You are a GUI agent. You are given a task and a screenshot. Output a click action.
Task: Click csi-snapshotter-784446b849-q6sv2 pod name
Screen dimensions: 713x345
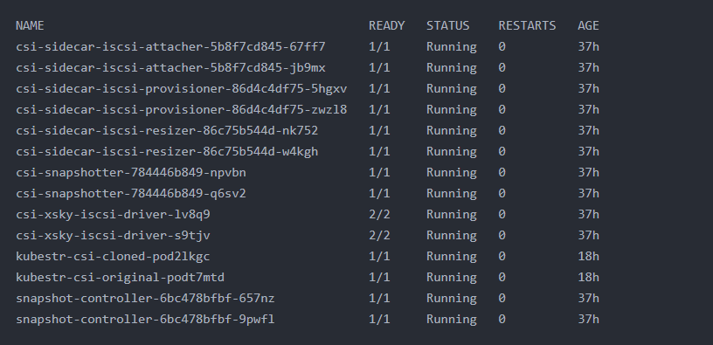(x=131, y=194)
